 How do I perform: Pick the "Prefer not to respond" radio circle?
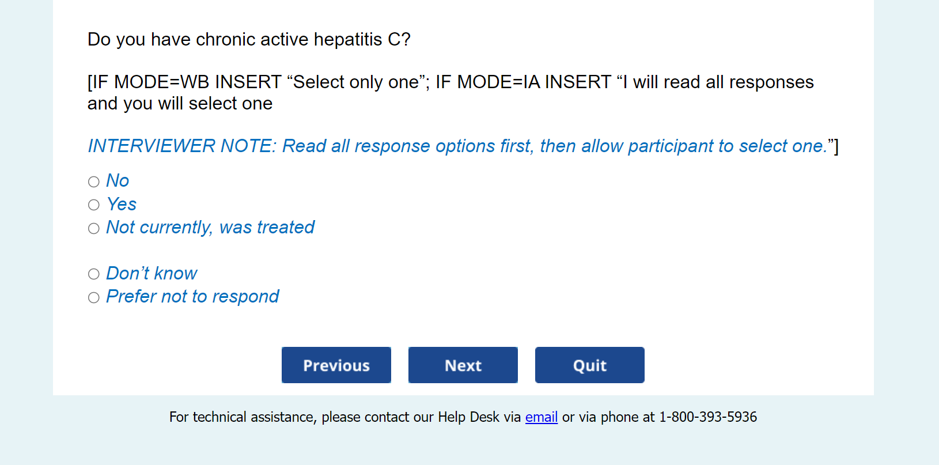[94, 298]
